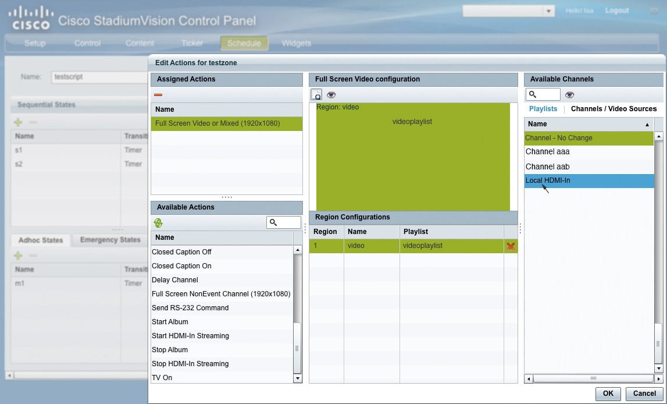
Task: Add a sequential state with the green plus
Action: (x=18, y=122)
